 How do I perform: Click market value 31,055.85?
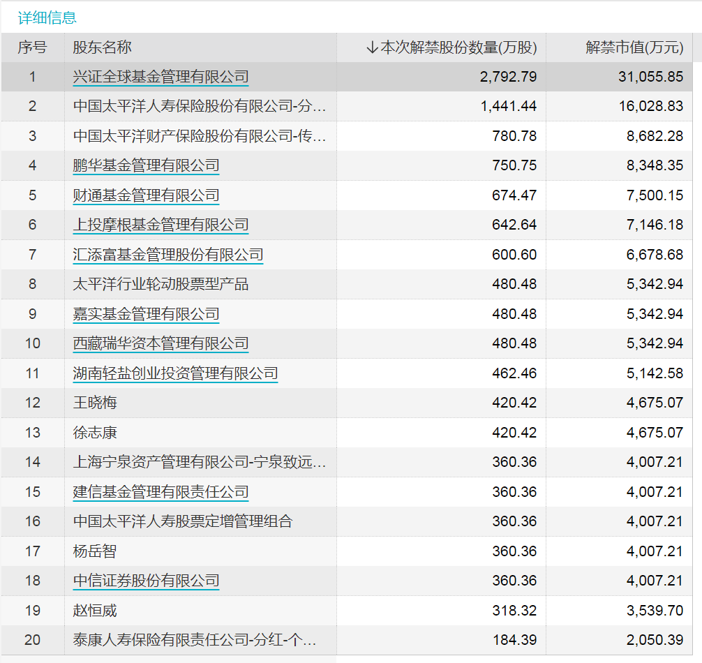651,77
